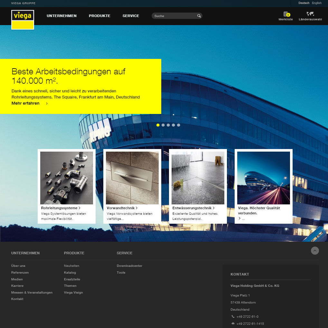Click the footer Unternehmen heading
The width and height of the screenshot is (328, 328).
25,253
